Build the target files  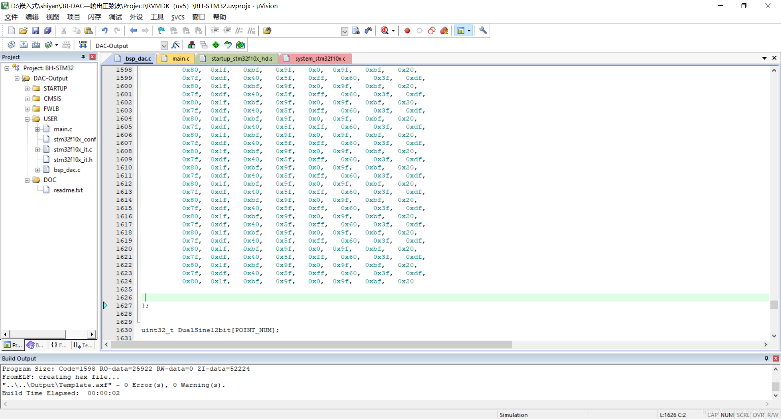coord(24,45)
